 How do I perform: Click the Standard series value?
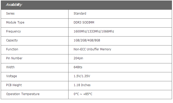(x=80, y=14)
